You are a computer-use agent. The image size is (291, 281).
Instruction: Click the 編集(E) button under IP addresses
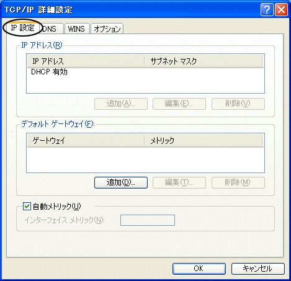point(179,104)
